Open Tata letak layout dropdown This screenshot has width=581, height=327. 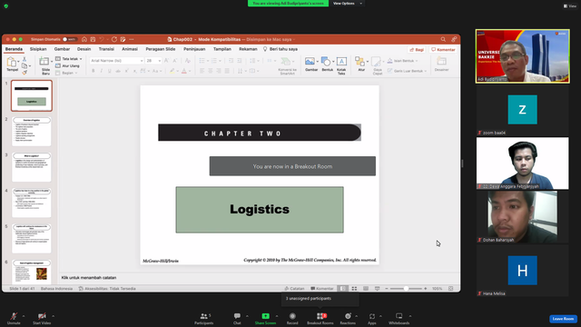pos(69,58)
